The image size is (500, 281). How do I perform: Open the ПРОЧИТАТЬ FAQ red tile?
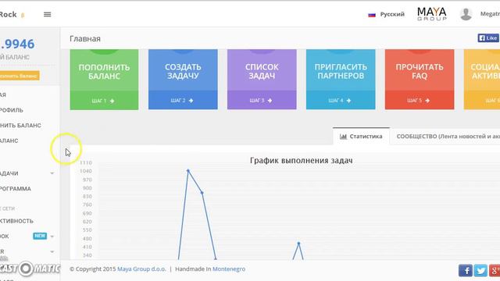(420, 80)
